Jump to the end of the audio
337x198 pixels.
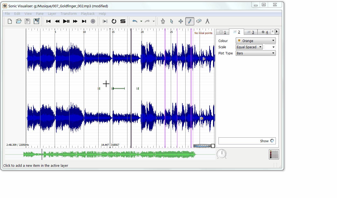pyautogui.click(x=84, y=21)
